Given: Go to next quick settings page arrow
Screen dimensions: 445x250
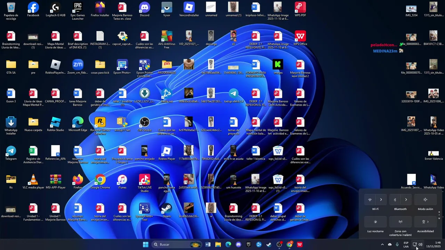Looking at the screenshot, I should pyautogui.click(x=439, y=218).
